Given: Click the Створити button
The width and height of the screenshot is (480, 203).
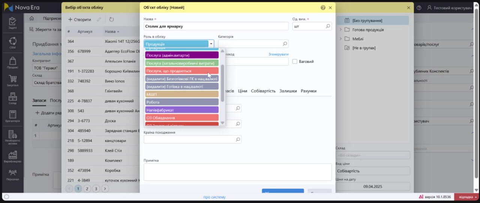Looking at the screenshot, I should tap(79, 19).
